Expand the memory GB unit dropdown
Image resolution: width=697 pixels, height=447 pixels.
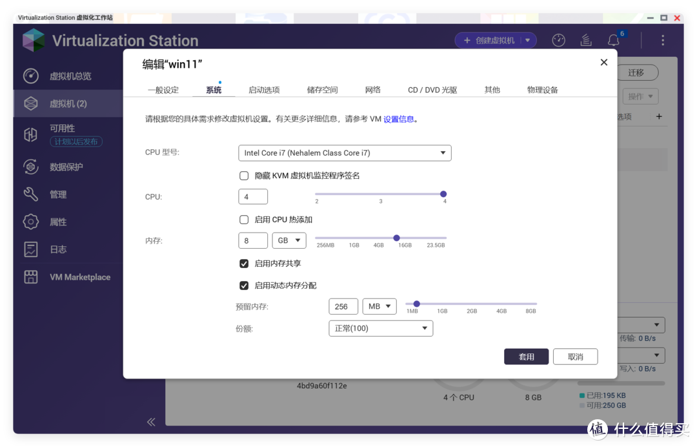tap(288, 240)
